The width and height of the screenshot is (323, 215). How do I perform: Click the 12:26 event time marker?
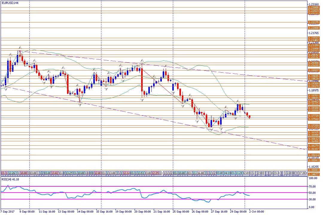tap(12, 173)
